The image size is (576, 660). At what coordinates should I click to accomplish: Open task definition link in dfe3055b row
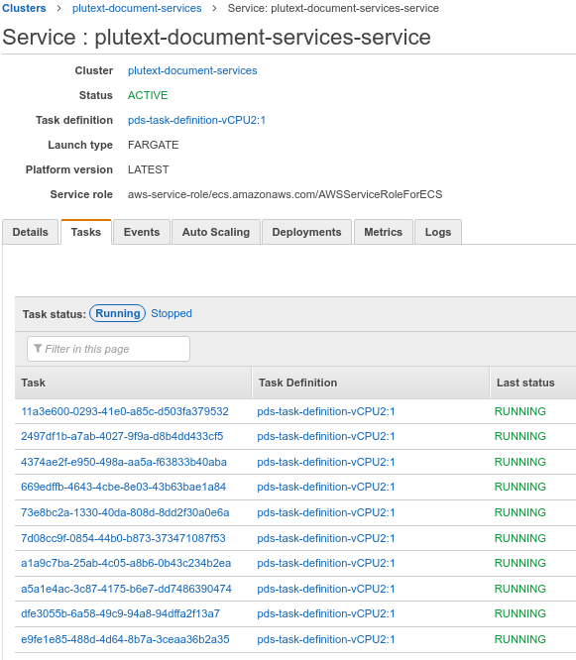coord(326,613)
